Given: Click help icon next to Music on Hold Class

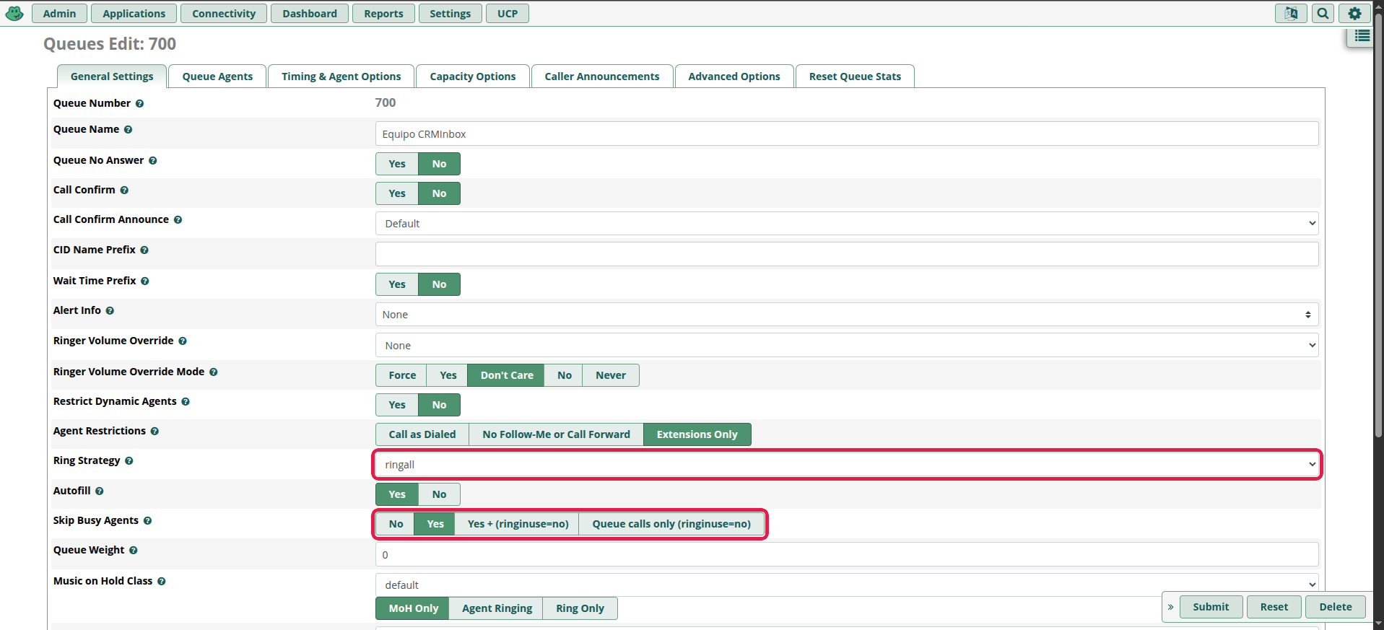Looking at the screenshot, I should pos(161,582).
